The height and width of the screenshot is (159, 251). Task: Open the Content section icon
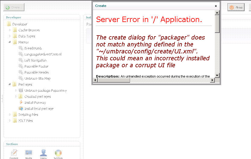tap(14, 153)
